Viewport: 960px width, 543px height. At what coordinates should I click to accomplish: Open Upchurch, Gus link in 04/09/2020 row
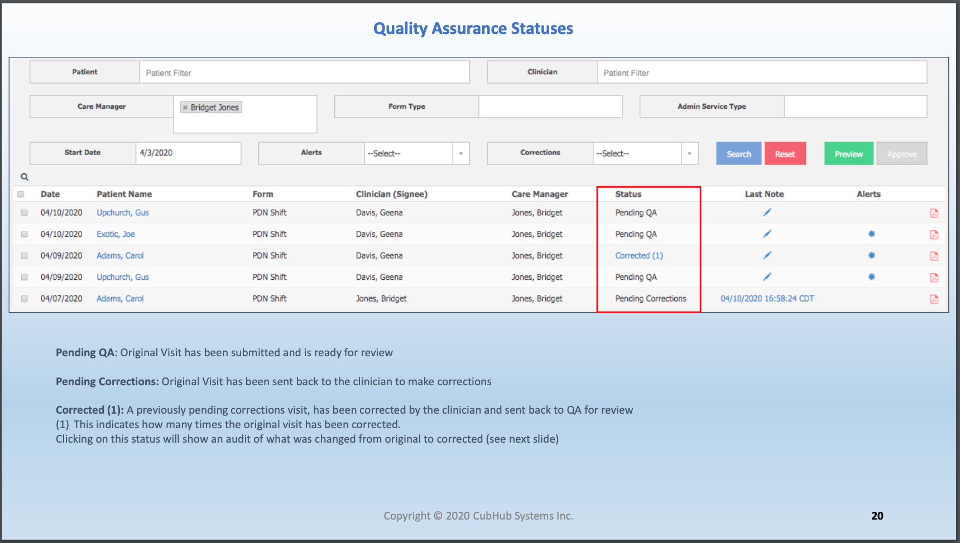click(123, 277)
